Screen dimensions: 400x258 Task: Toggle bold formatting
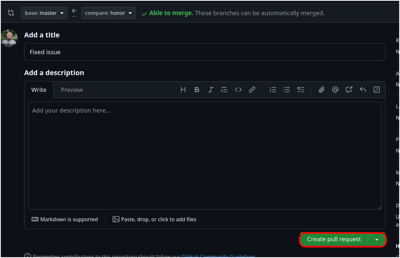pyautogui.click(x=197, y=89)
